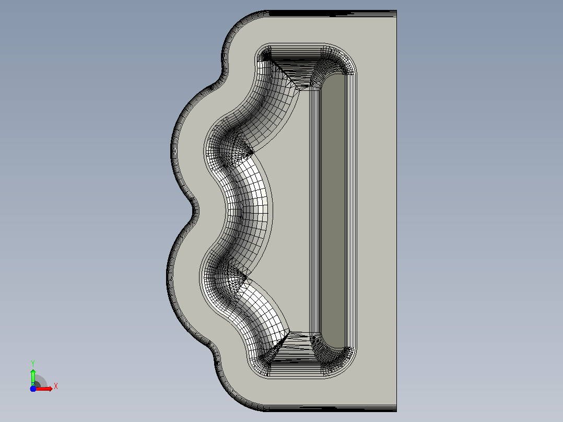Click the "Y" label on the axis triad
The height and width of the screenshot is (422, 563).
33,364
